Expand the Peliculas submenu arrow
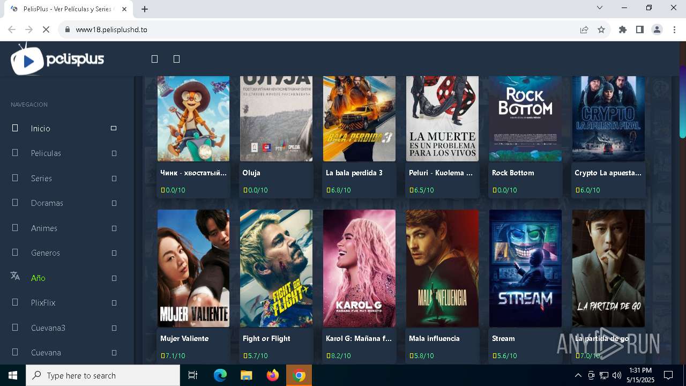Screen dimensions: 686x386 pyautogui.click(x=114, y=153)
